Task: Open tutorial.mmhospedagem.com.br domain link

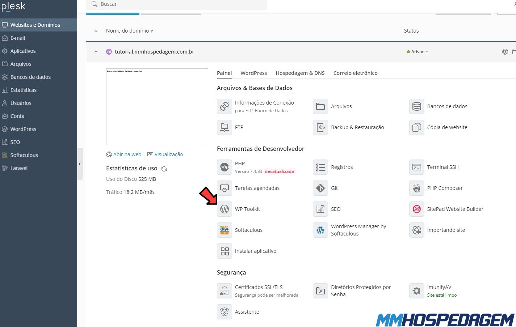Action: pos(155,52)
